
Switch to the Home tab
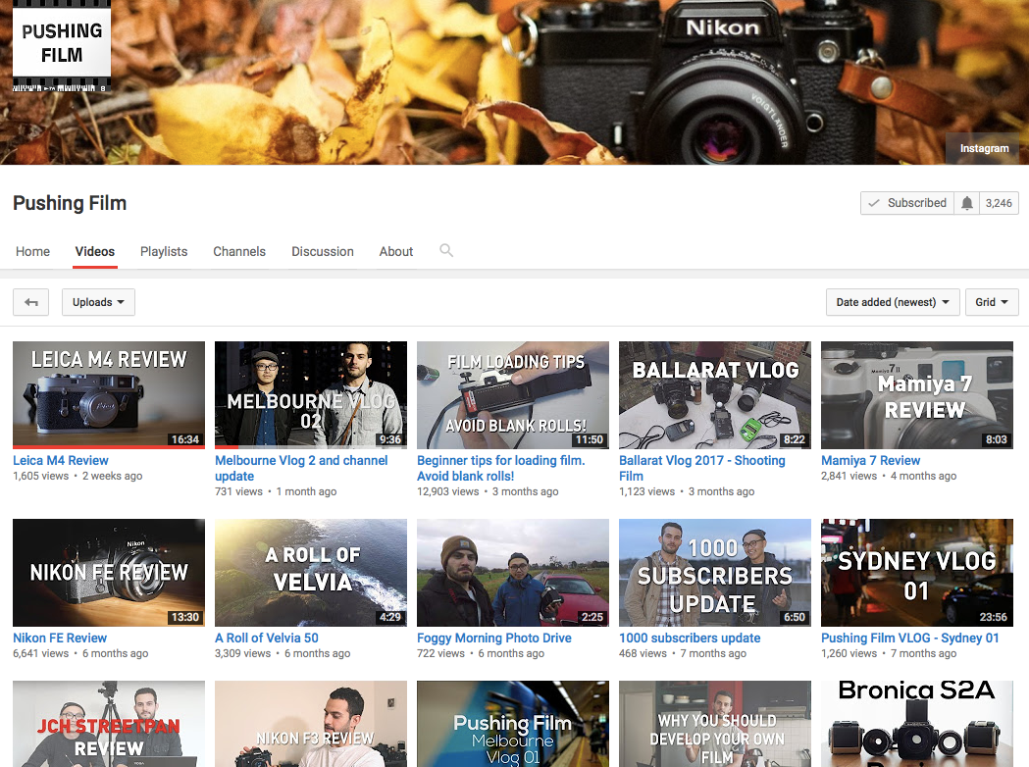pos(32,251)
